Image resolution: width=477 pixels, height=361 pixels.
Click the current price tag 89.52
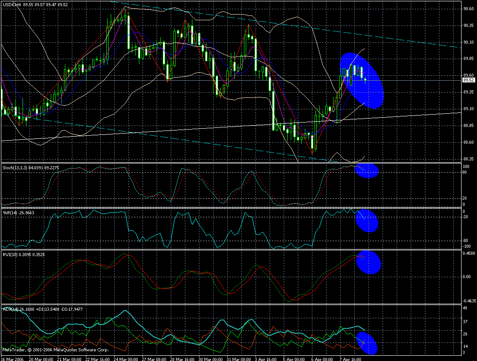point(469,80)
